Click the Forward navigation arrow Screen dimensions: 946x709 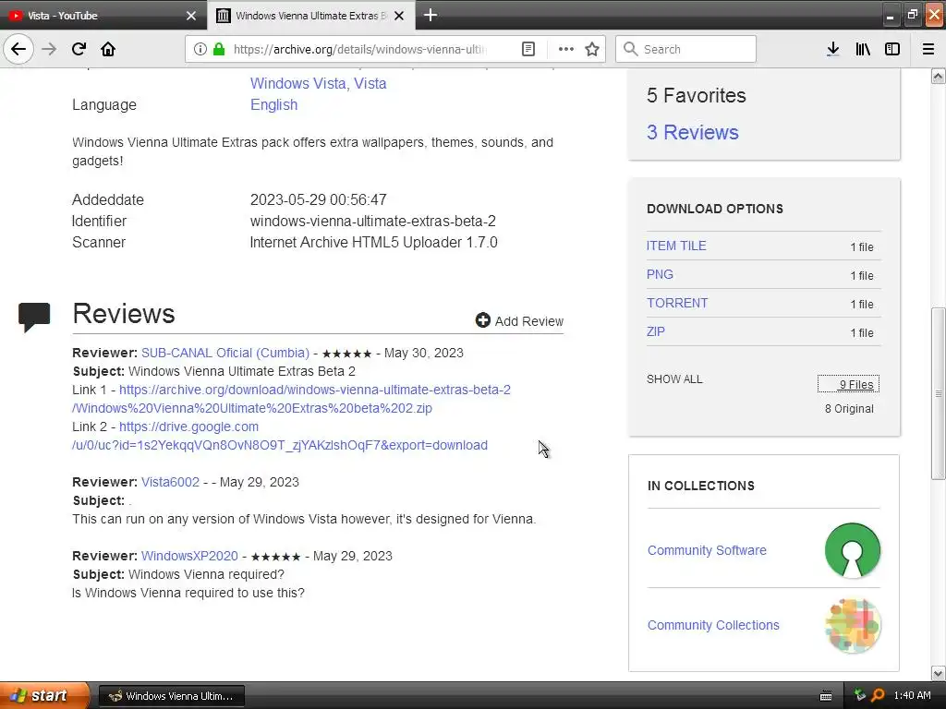(49, 49)
